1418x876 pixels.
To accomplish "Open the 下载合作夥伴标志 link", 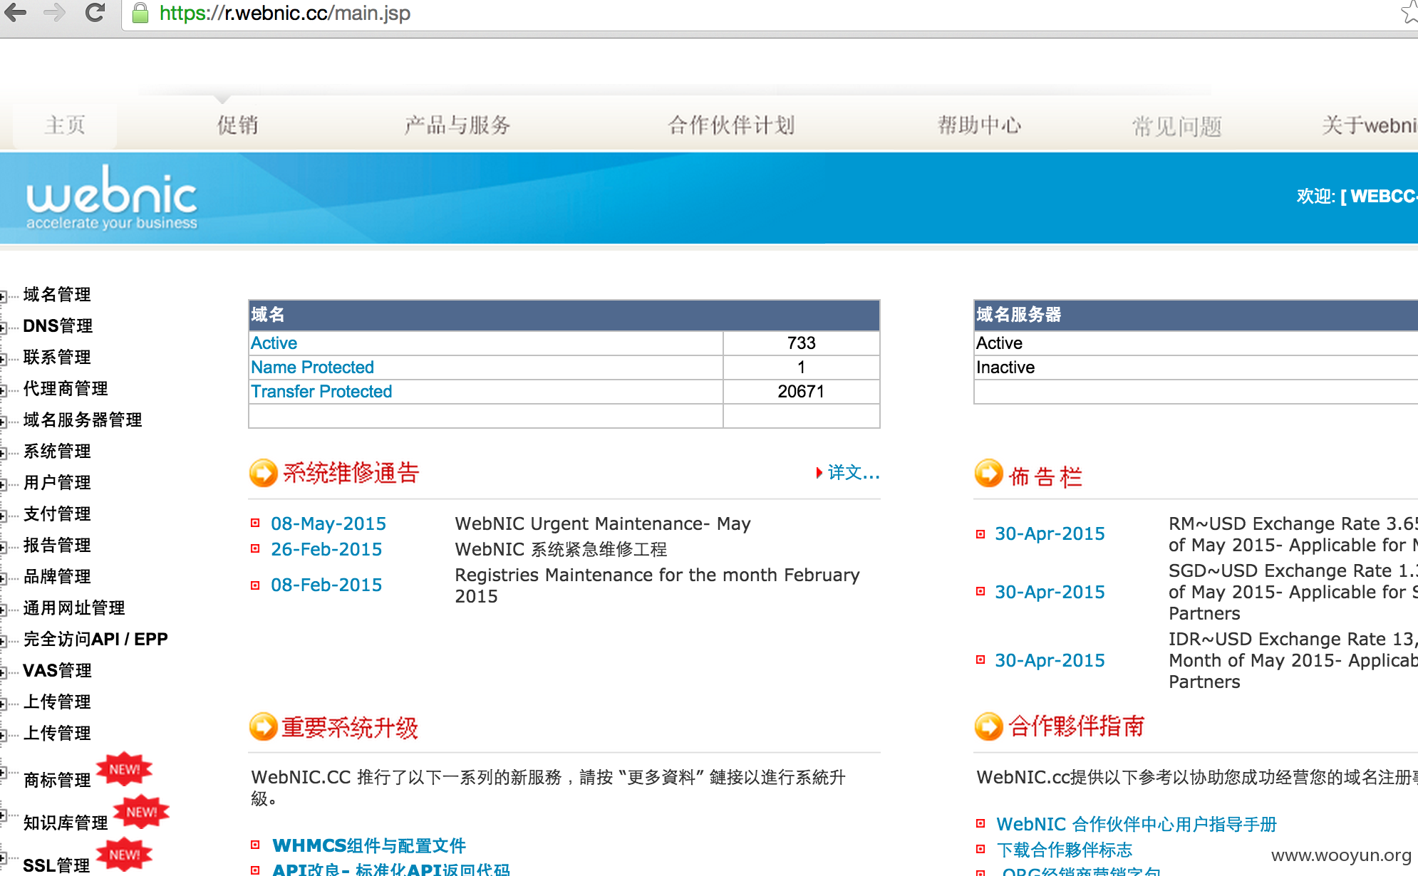I will coord(1065,850).
